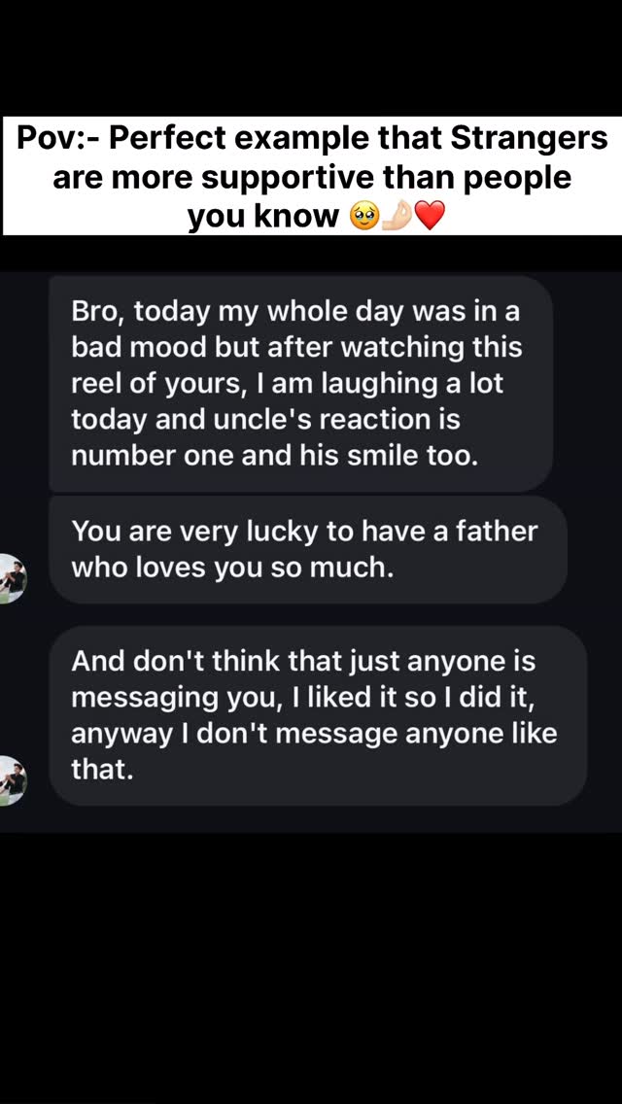Viewport: 622px width, 1104px height.
Task: Click the pleading face emoji in caption
Action: click(x=363, y=216)
